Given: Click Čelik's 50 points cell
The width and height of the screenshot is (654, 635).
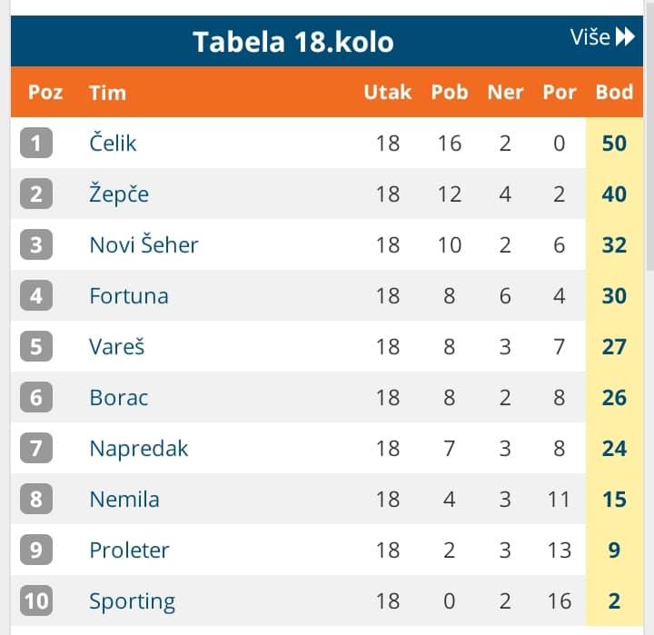Looking at the screenshot, I should click(614, 144).
